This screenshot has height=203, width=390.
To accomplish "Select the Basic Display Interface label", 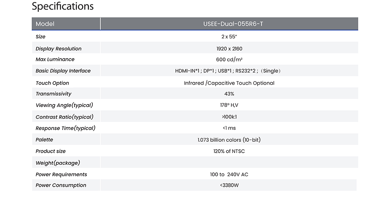I will (63, 71).
